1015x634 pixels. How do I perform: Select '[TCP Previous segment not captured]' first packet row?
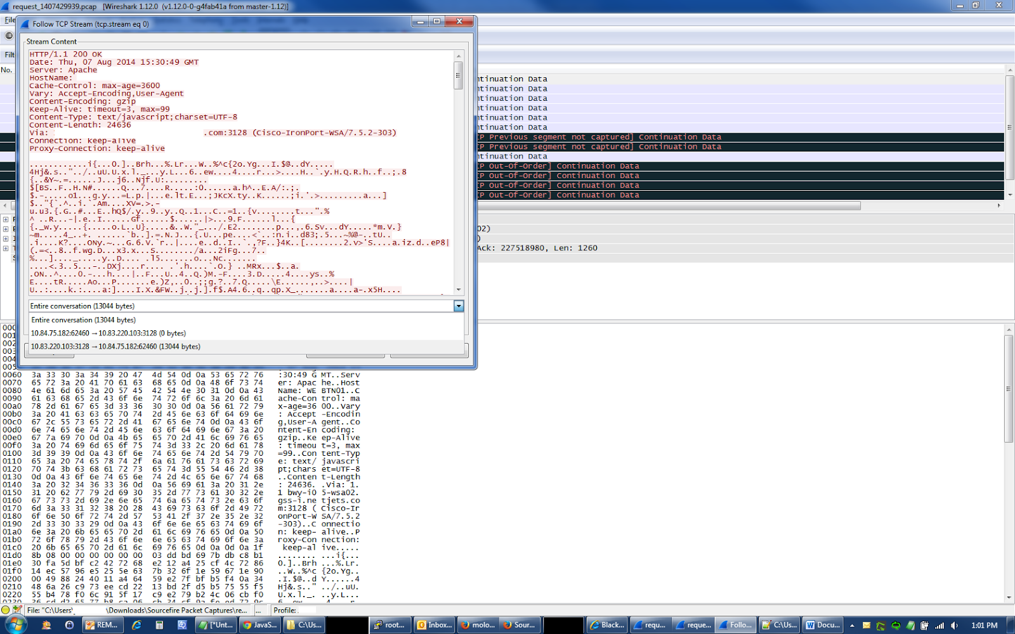740,137
